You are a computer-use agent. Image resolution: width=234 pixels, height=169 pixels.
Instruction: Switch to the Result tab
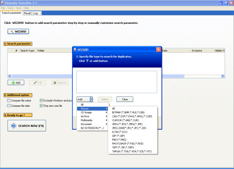(x=27, y=13)
